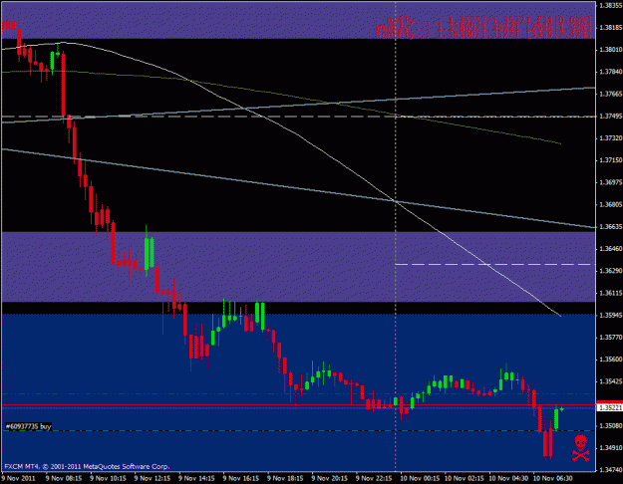Select the '#60937735 buy' order label
Screen dimensions: 623x484
[28, 426]
